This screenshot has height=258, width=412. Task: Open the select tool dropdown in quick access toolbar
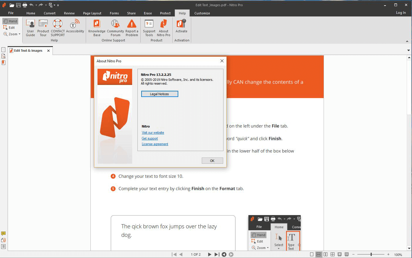[54, 5]
